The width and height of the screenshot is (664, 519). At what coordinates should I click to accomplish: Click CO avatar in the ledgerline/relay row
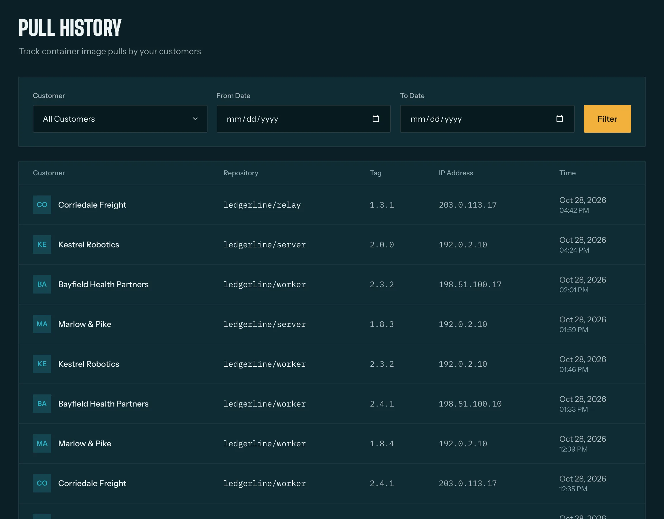click(x=42, y=205)
